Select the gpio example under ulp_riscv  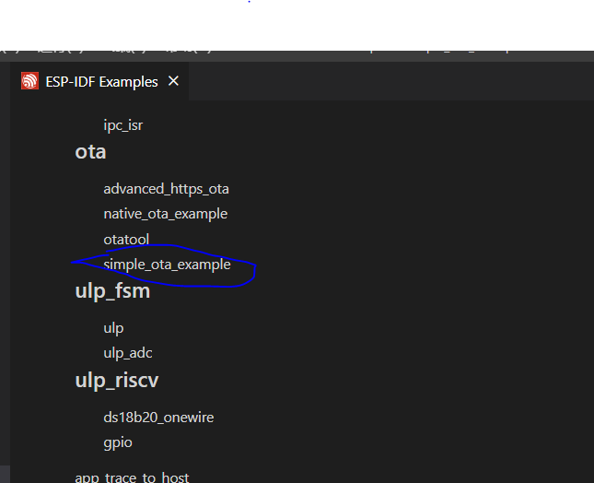(118, 442)
